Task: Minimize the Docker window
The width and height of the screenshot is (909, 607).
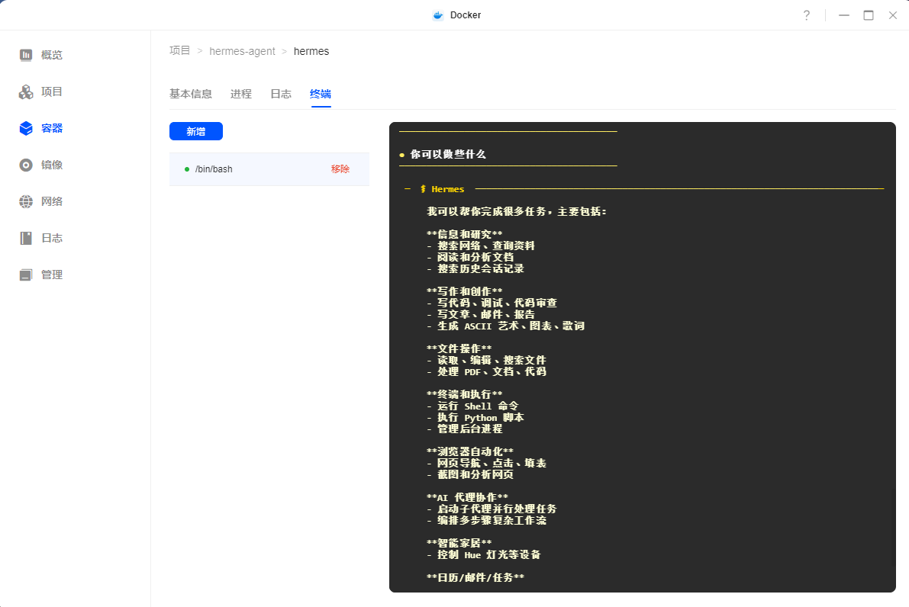Action: click(x=844, y=15)
